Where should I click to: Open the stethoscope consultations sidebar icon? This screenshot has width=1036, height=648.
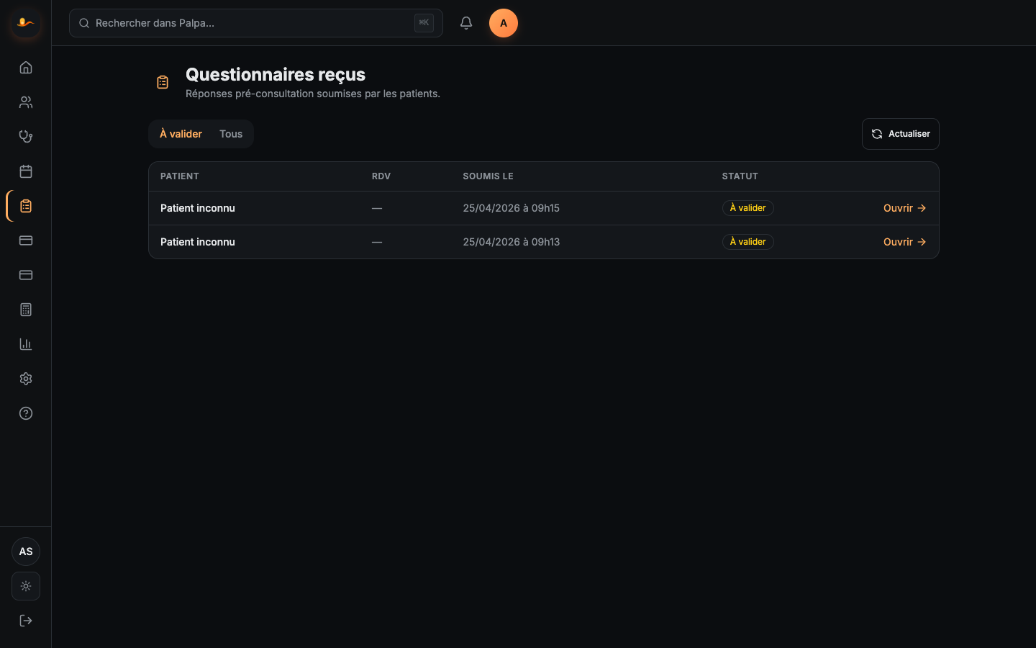pyautogui.click(x=26, y=137)
